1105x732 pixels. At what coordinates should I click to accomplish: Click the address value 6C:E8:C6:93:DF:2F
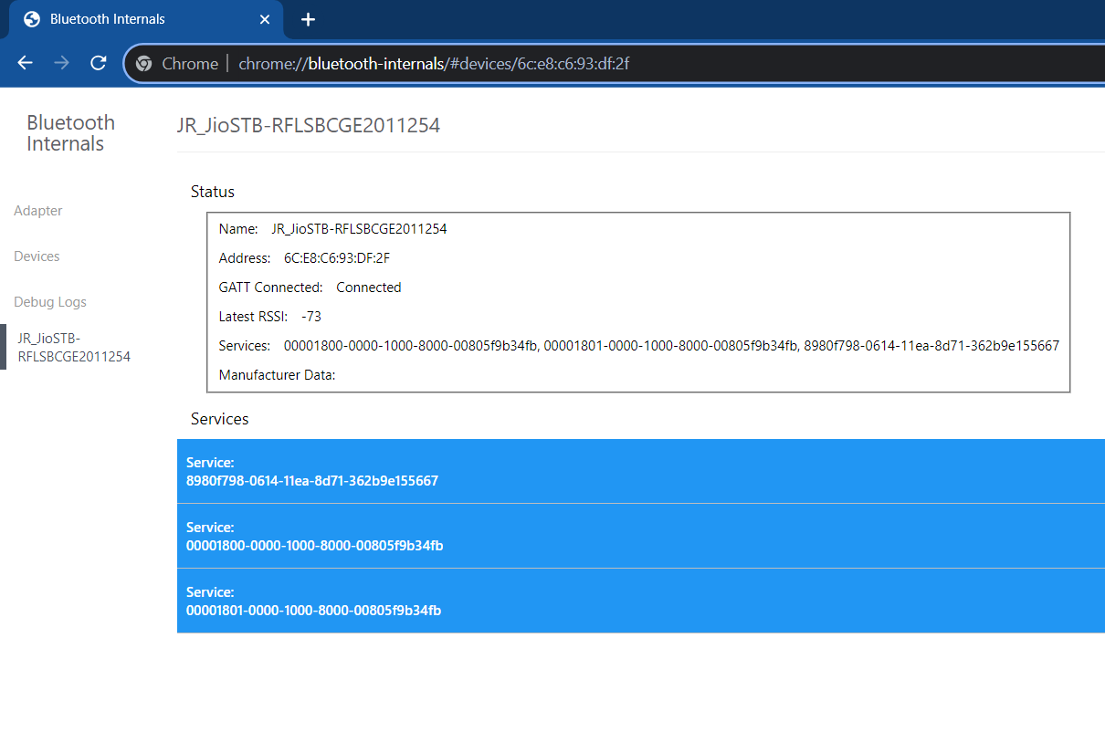click(337, 258)
